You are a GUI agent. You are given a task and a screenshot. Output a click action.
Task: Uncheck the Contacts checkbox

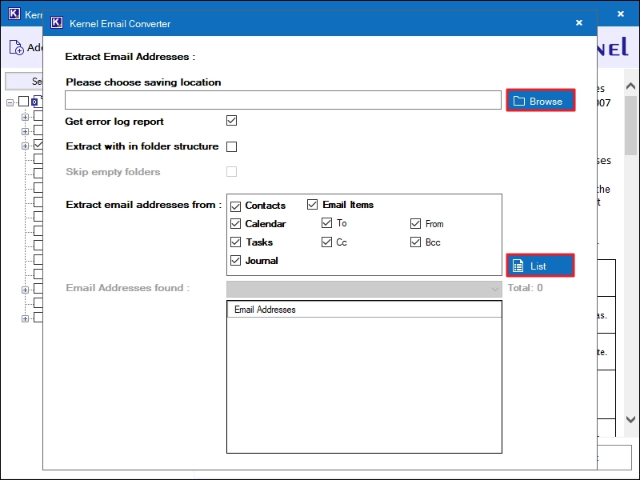pos(235,206)
